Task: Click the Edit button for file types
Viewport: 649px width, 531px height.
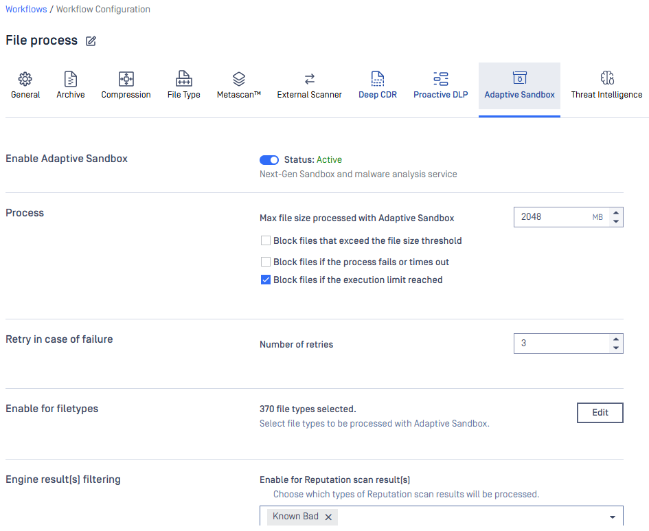Action: (600, 413)
